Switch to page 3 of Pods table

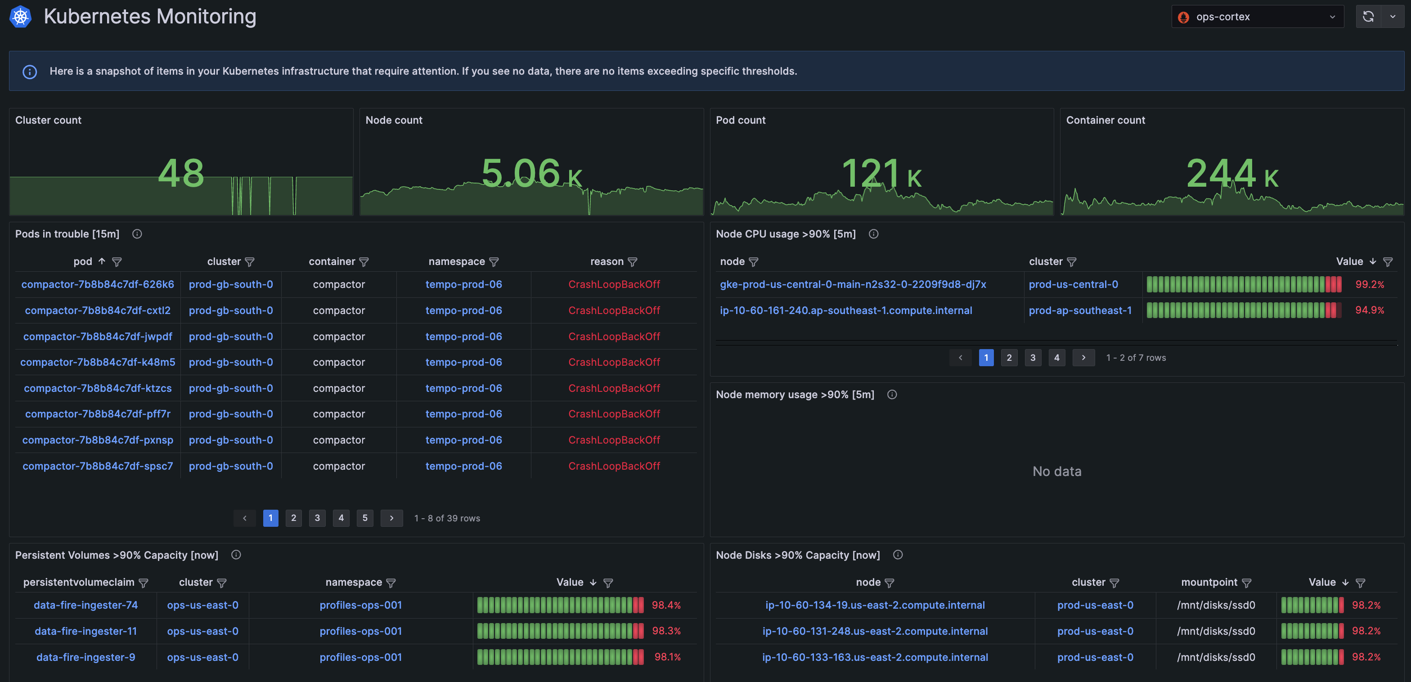[317, 518]
